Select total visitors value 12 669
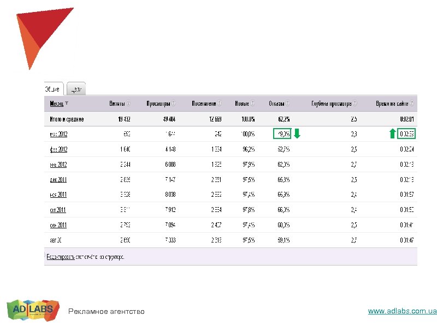 click(215, 119)
